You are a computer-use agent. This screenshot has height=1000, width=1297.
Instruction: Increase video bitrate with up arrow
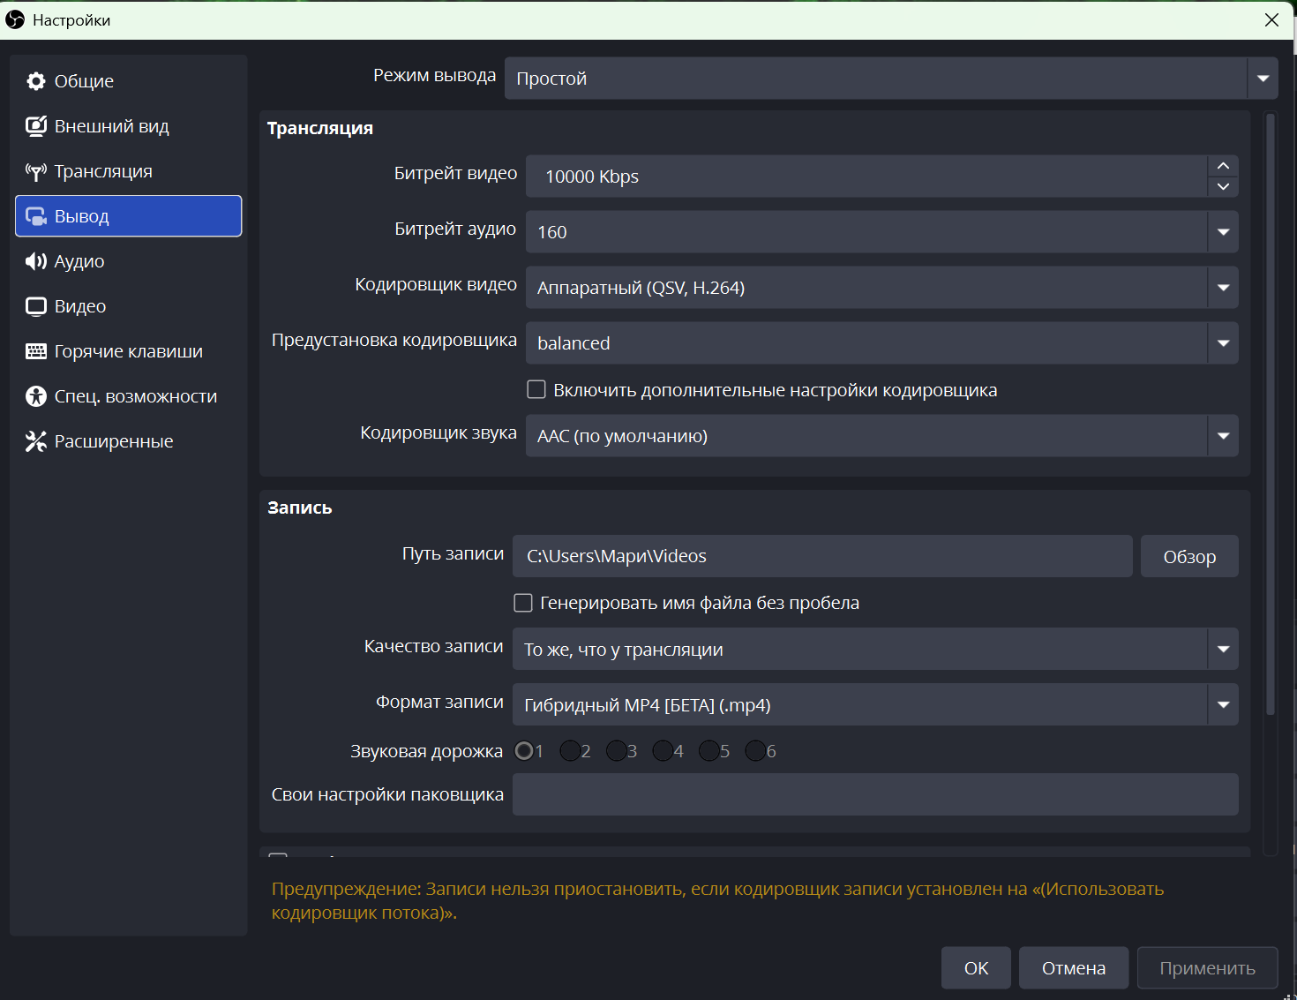click(1223, 166)
